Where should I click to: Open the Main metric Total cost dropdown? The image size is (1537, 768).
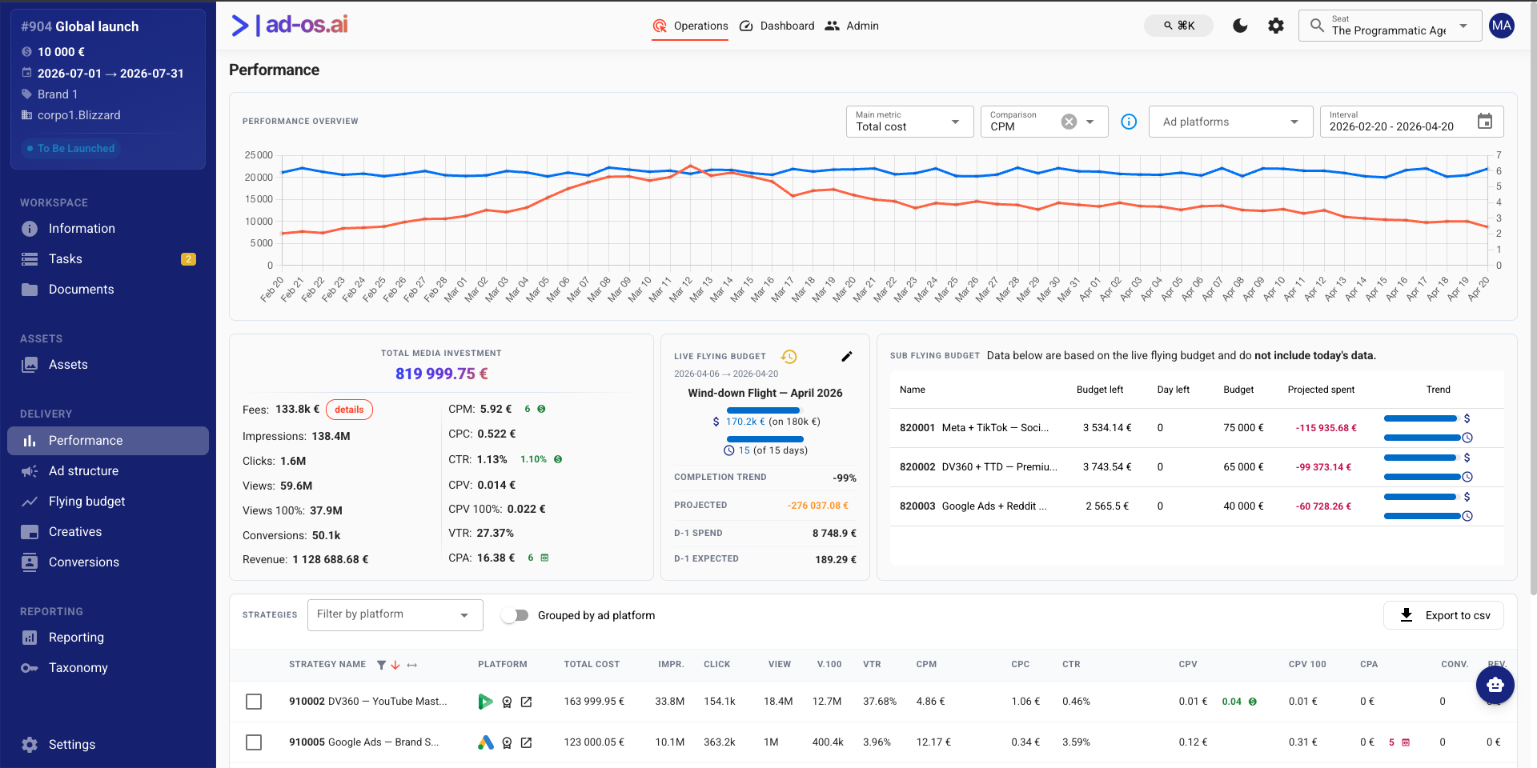pos(909,122)
